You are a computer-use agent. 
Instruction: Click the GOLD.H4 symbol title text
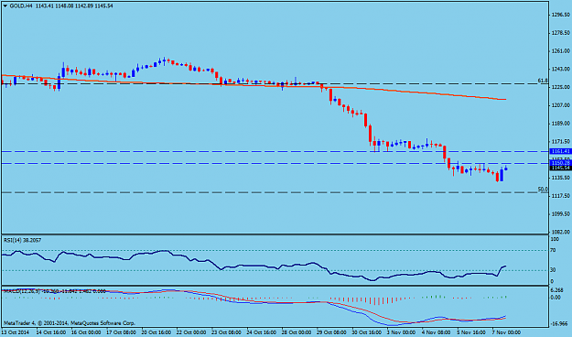21,6
